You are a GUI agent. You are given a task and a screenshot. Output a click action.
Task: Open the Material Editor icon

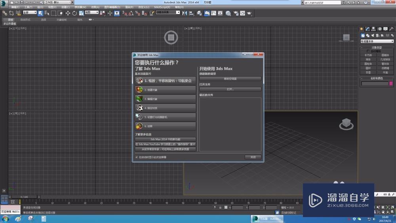[x=228, y=13]
